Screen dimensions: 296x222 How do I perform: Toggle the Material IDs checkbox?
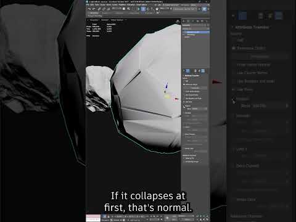coord(184,158)
